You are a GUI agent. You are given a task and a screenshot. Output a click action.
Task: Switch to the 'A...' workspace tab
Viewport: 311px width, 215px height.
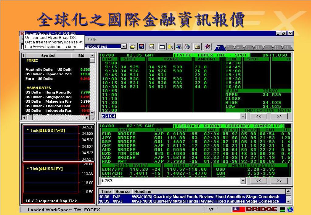tap(239, 48)
